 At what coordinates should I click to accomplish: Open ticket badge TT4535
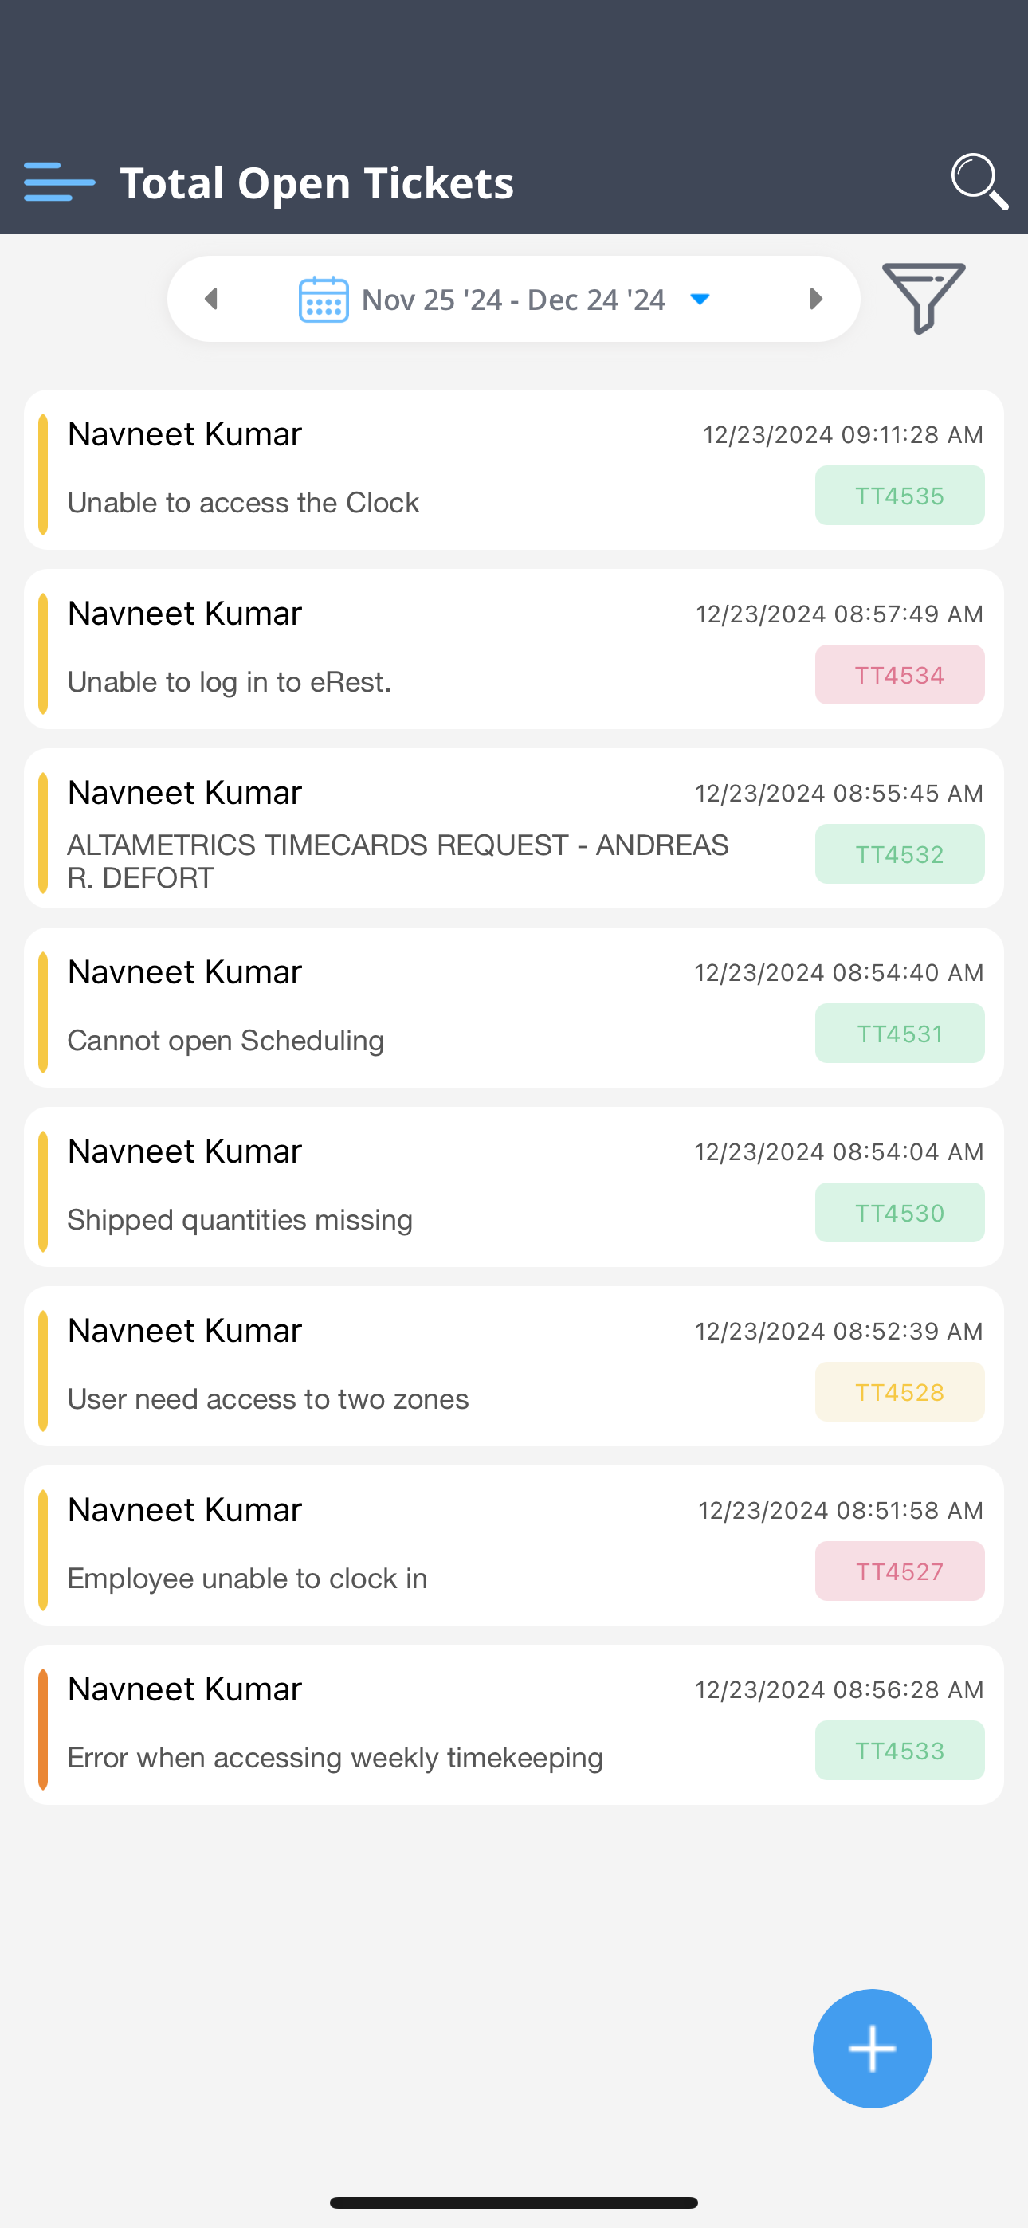pos(899,496)
